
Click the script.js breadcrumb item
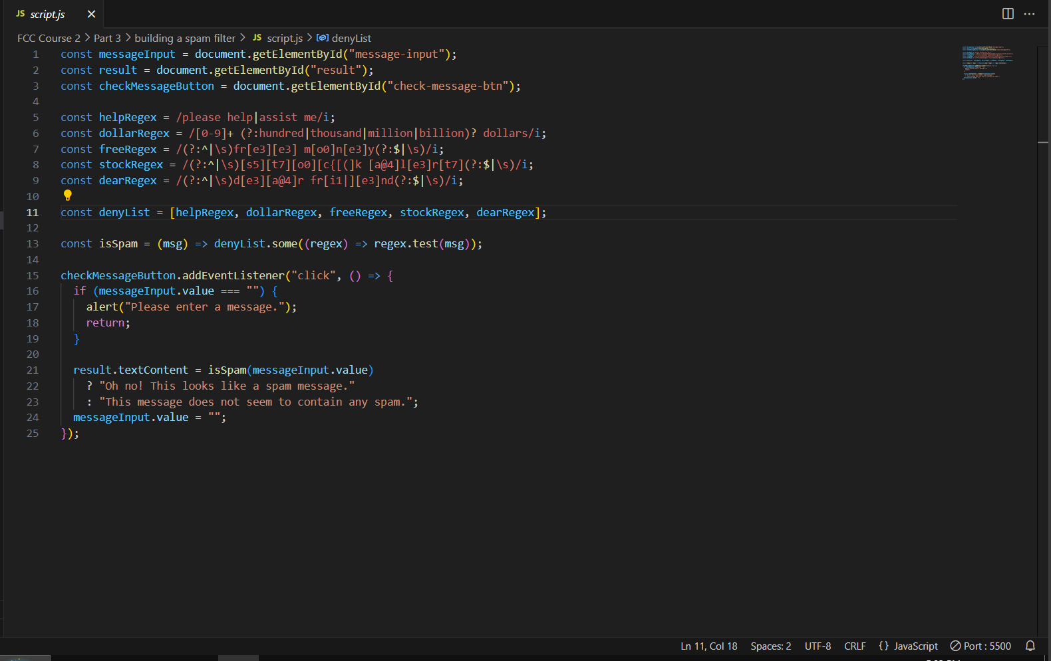tap(284, 39)
